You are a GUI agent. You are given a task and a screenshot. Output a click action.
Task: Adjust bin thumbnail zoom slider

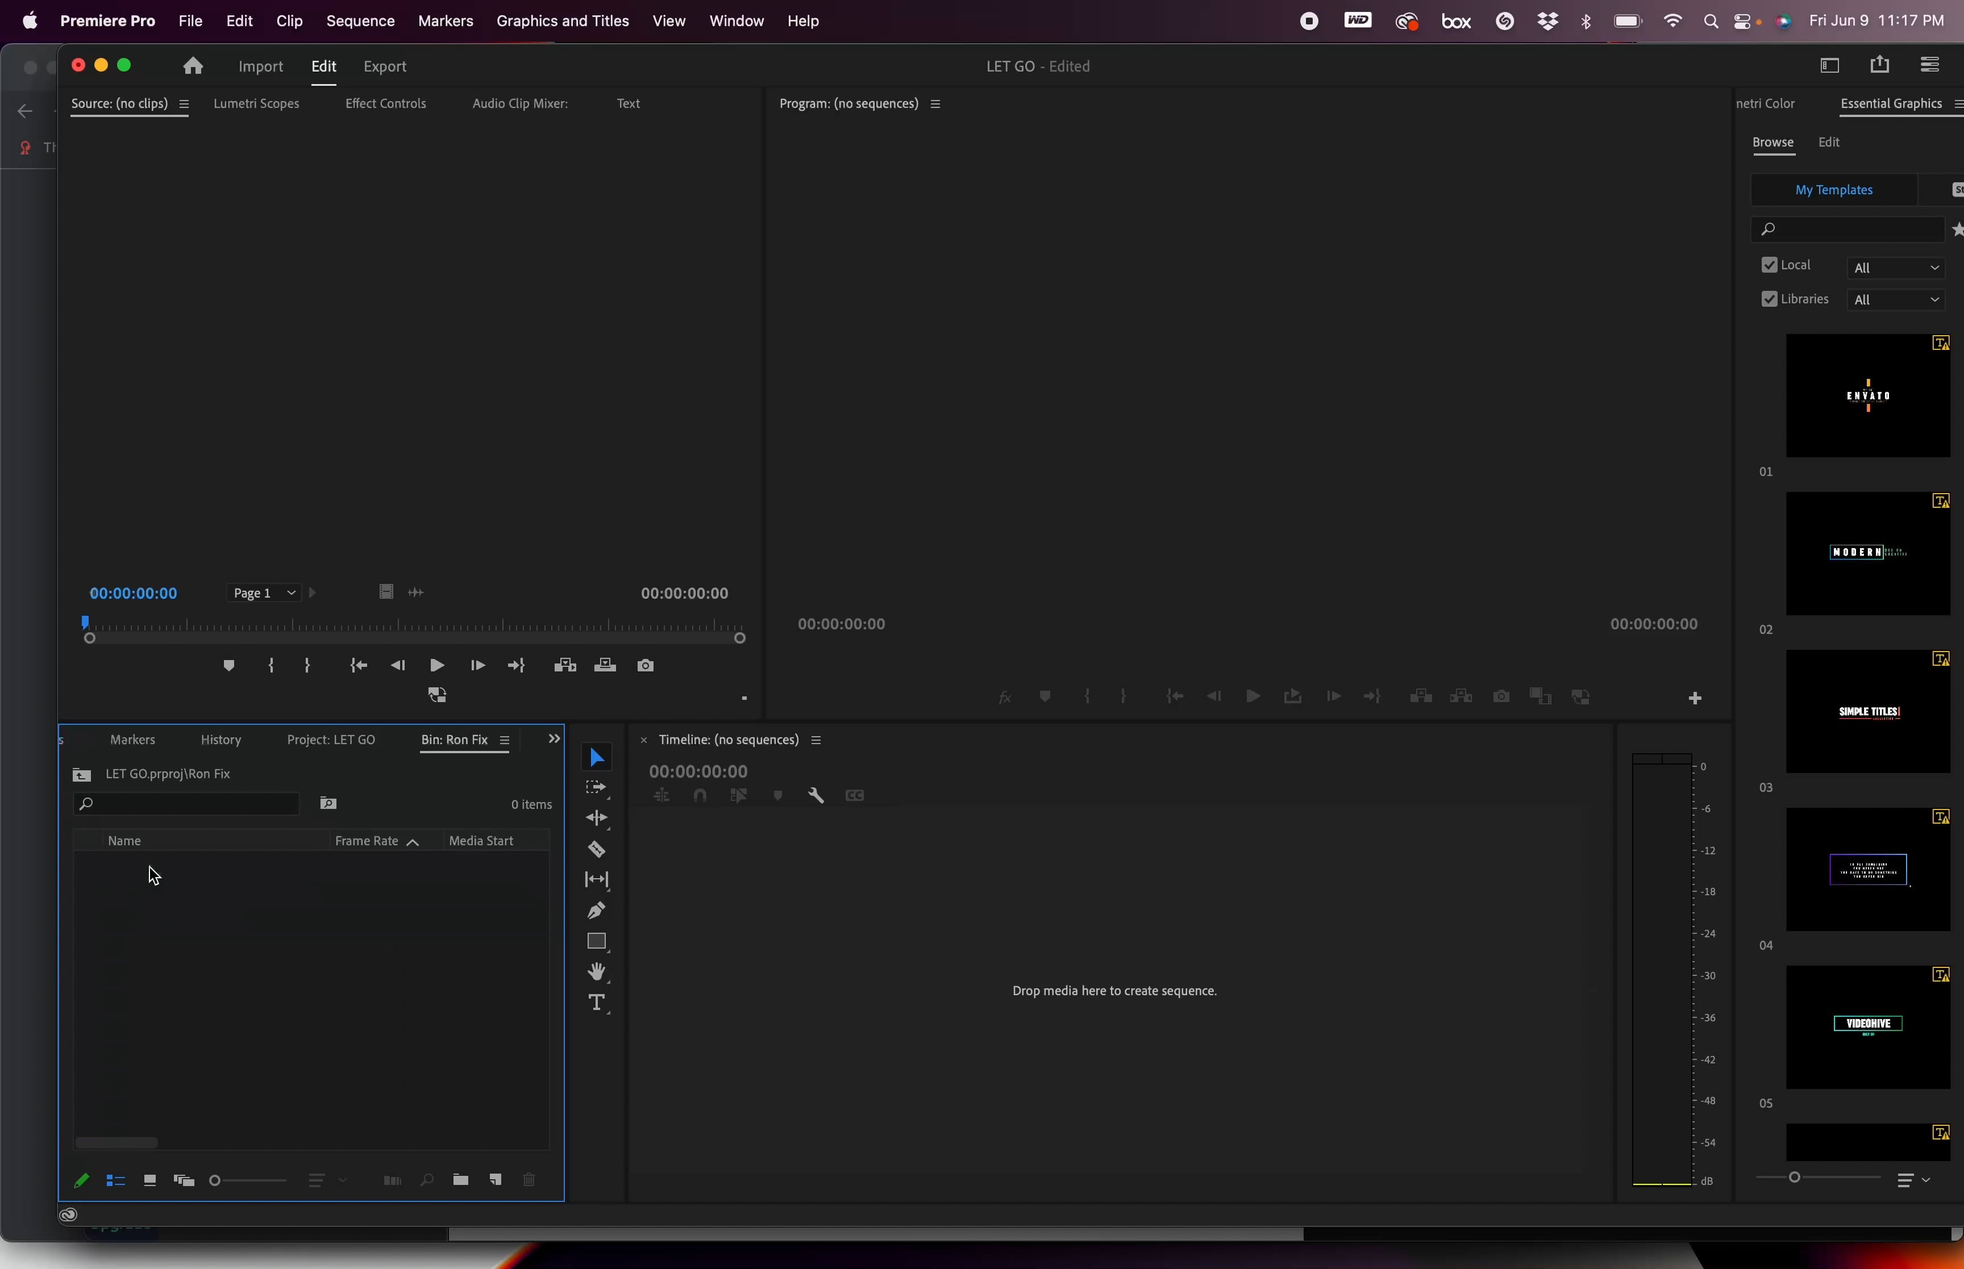pyautogui.click(x=247, y=1181)
